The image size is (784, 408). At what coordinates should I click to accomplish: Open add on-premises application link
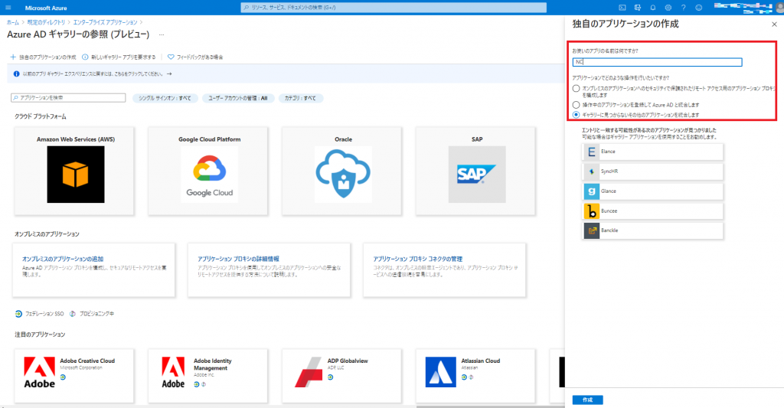tap(63, 259)
